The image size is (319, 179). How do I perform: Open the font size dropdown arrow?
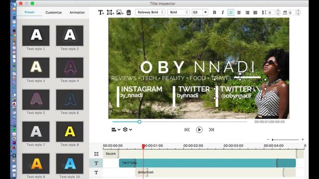click(x=205, y=12)
